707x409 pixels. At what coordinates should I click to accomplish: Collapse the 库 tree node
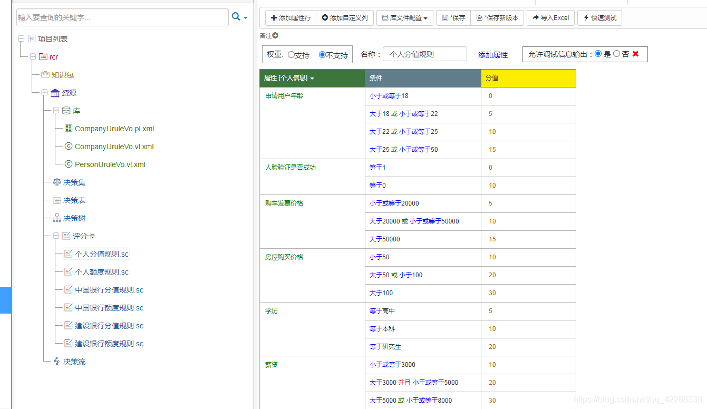(56, 111)
